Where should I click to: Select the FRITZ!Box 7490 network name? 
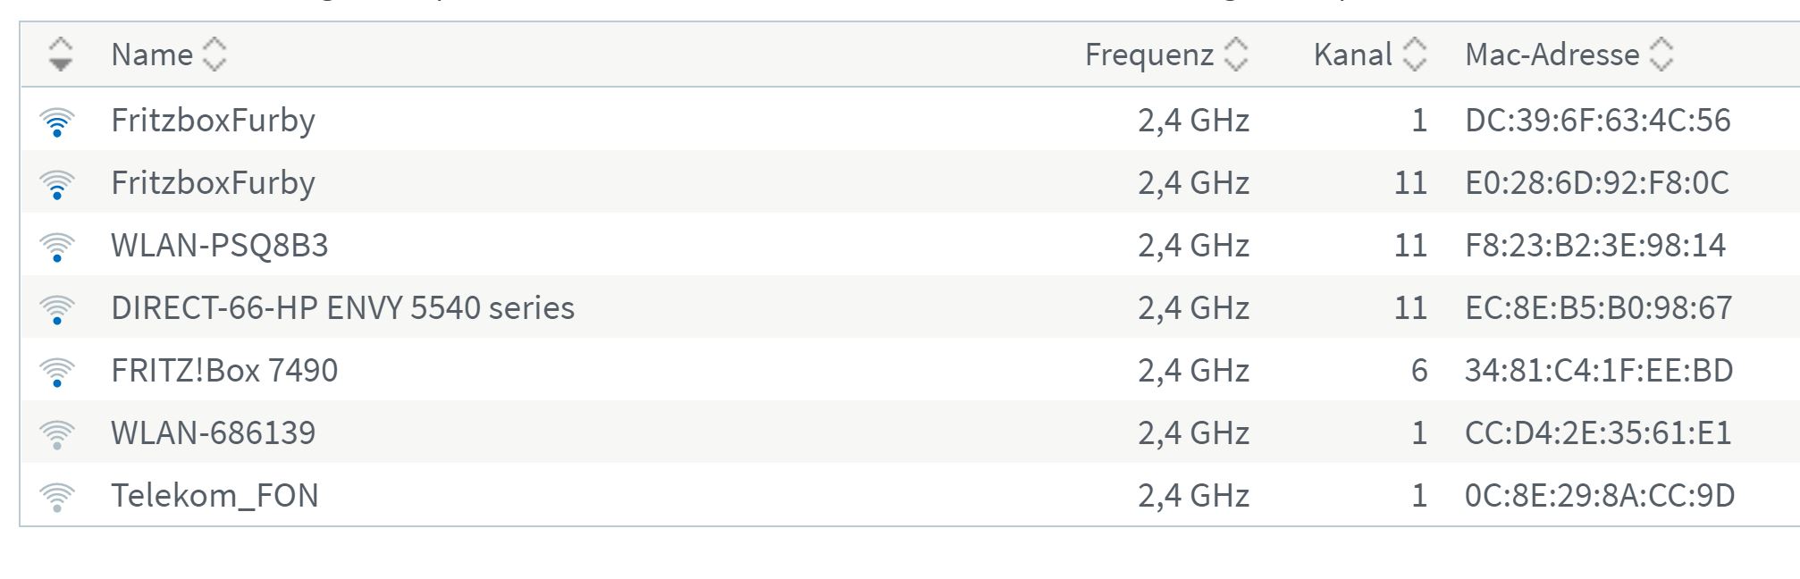click(224, 371)
